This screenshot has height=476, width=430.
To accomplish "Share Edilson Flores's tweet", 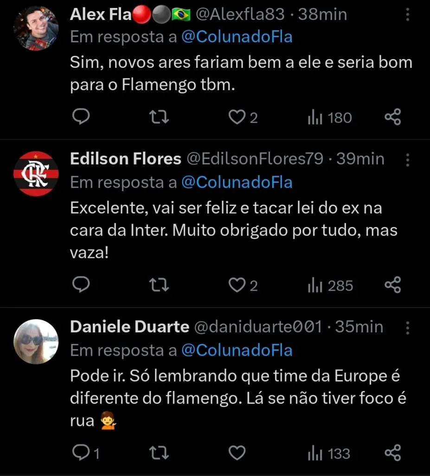I will 393,285.
